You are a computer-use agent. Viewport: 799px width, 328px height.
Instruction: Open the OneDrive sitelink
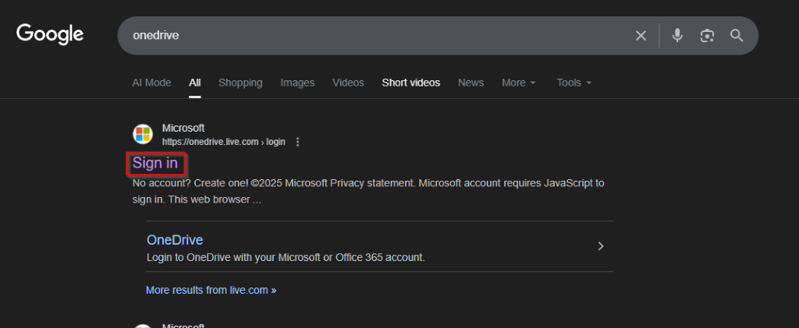(175, 240)
